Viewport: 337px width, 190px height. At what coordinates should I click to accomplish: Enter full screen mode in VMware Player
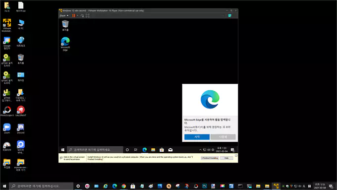point(88,15)
